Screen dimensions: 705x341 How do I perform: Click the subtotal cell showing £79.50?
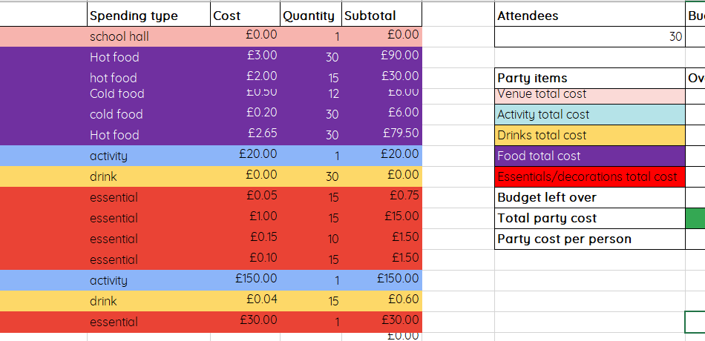click(x=381, y=134)
